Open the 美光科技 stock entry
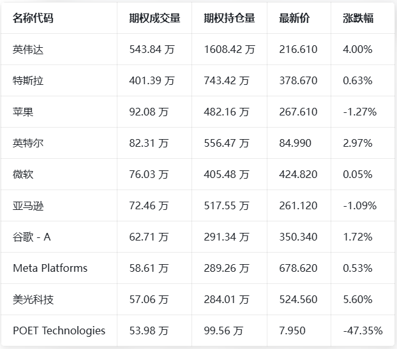Screen dimensions: 397x349 [33, 300]
